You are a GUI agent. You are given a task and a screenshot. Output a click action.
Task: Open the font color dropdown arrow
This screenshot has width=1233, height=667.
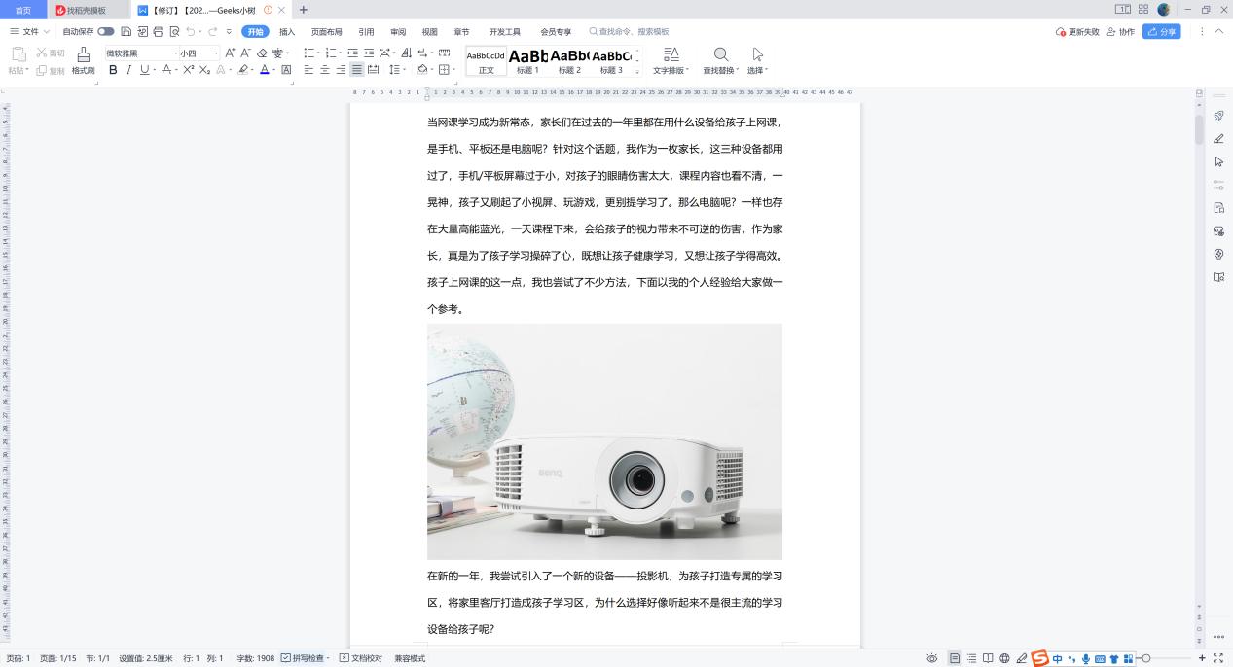click(274, 69)
